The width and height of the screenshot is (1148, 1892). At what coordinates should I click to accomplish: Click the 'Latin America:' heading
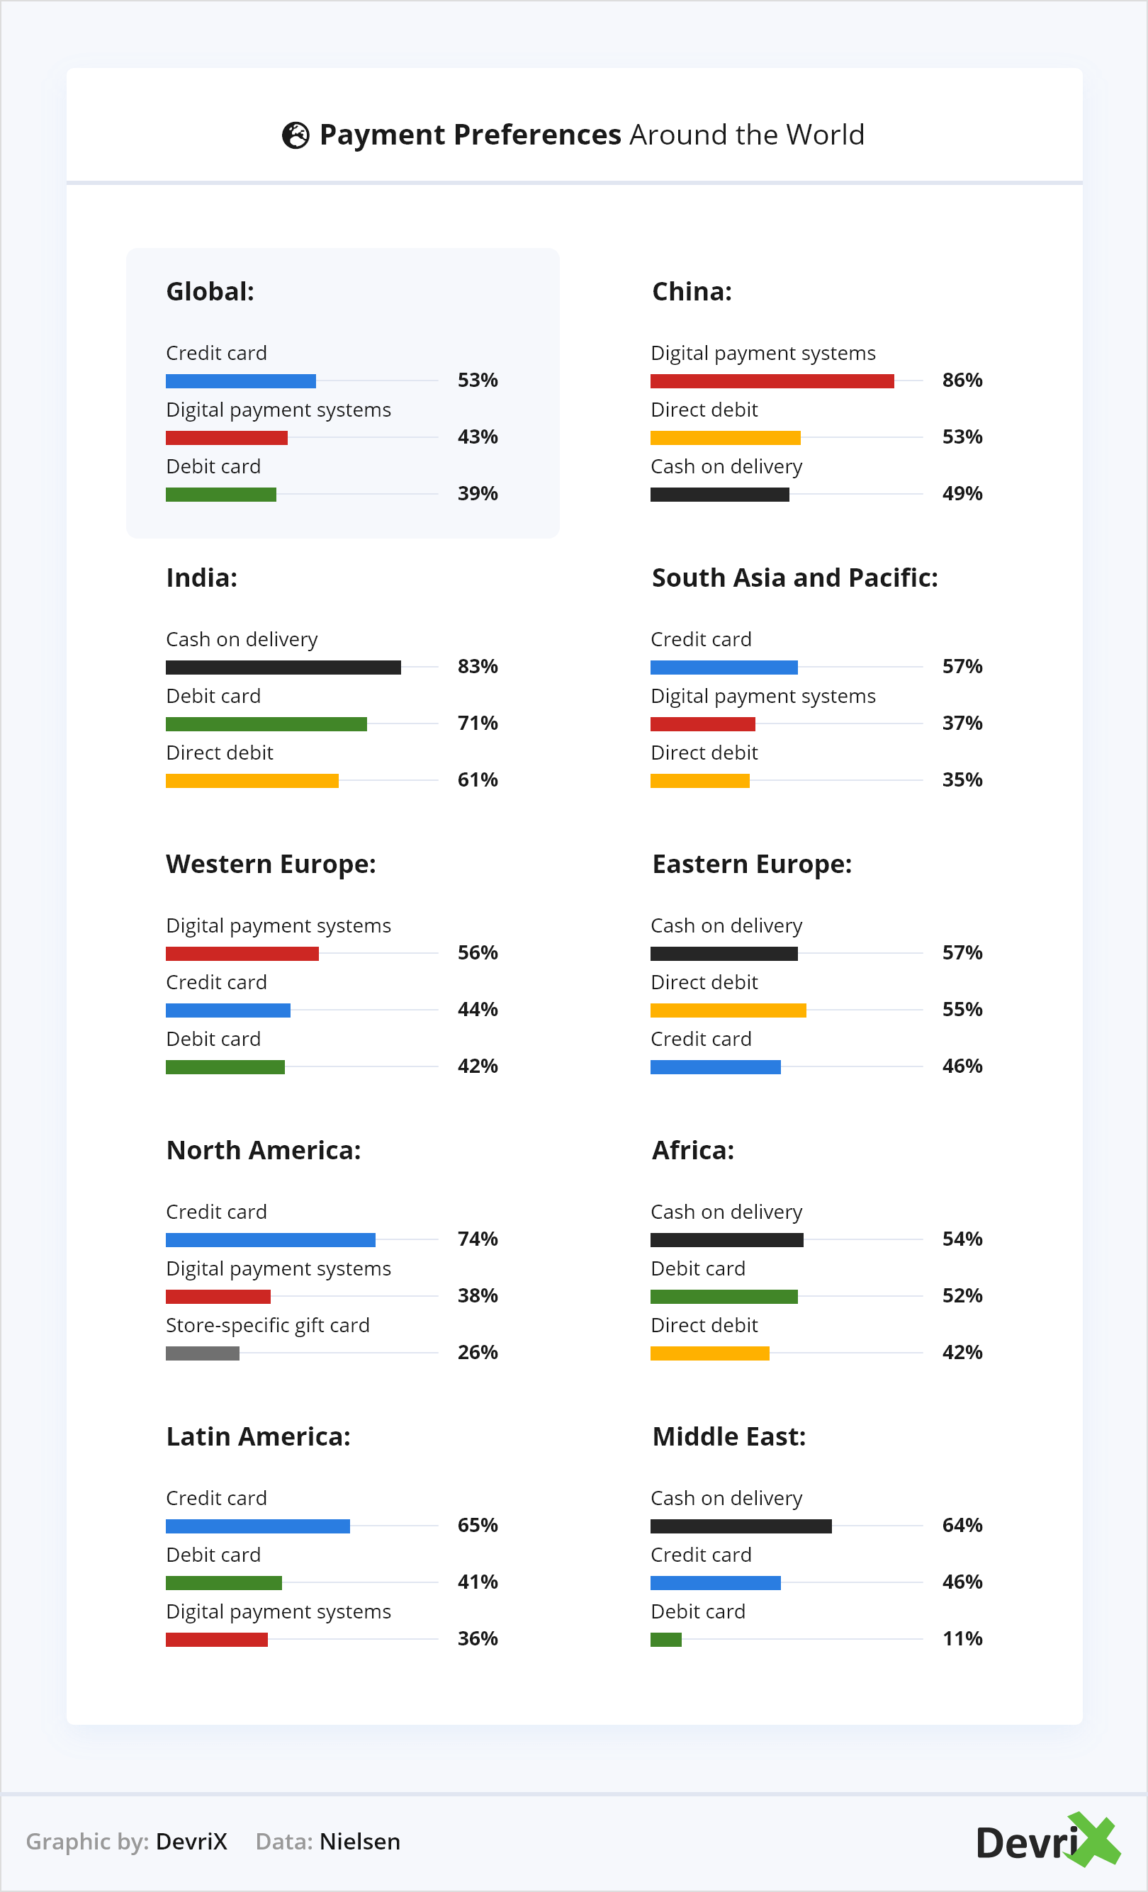coord(258,1436)
